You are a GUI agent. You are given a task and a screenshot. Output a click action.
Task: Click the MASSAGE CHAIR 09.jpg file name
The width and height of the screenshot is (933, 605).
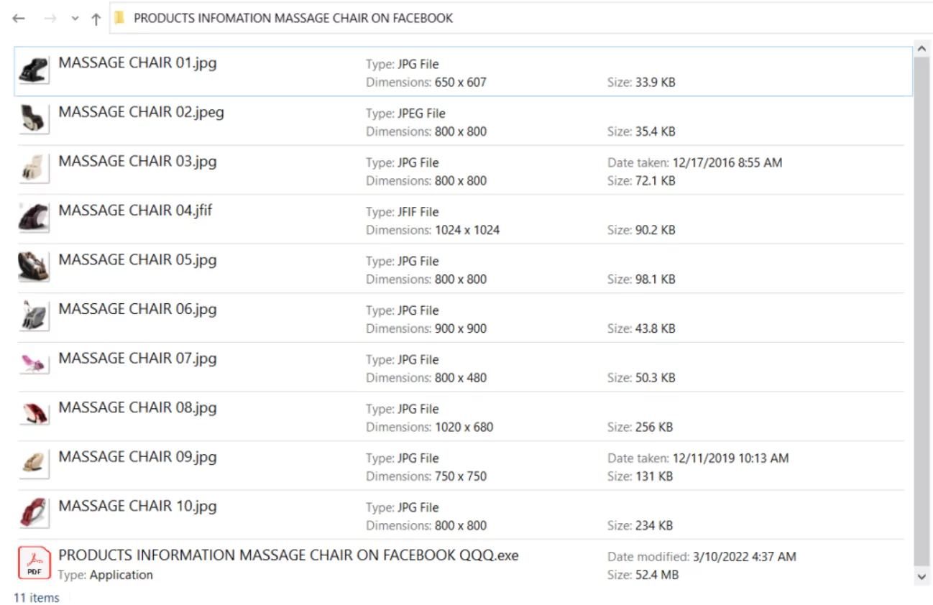click(137, 458)
